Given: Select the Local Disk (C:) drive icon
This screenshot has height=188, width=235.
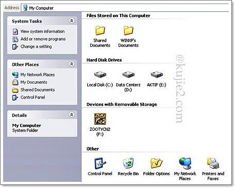Looking at the screenshot, I should click(x=100, y=74).
